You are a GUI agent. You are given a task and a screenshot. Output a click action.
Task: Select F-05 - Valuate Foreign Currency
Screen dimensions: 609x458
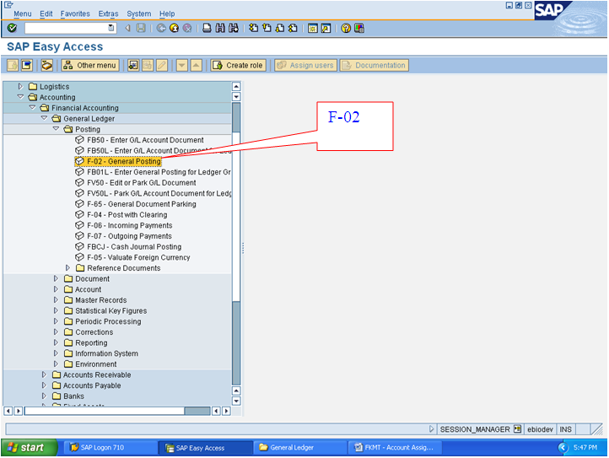point(138,257)
